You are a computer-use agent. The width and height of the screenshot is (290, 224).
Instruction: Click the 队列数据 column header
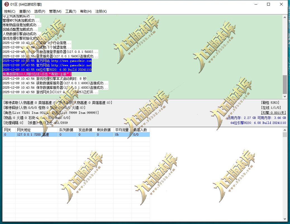coord(67,130)
